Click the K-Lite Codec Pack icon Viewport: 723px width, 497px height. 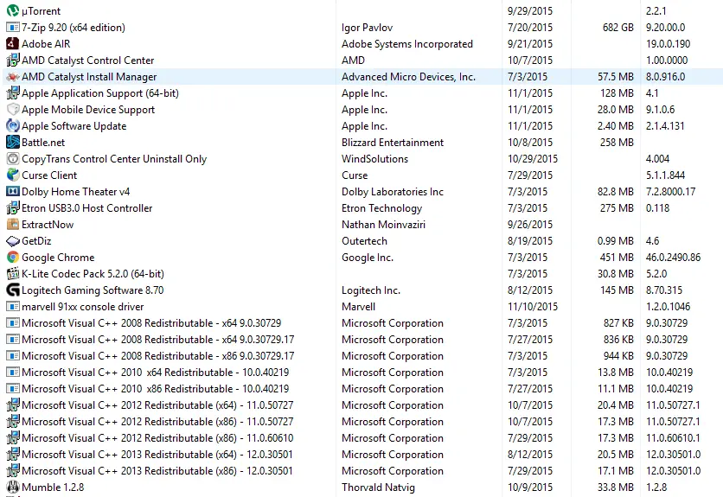13,274
